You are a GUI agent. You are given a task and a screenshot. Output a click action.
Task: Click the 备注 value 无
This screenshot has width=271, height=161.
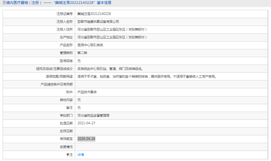[x=79, y=107]
